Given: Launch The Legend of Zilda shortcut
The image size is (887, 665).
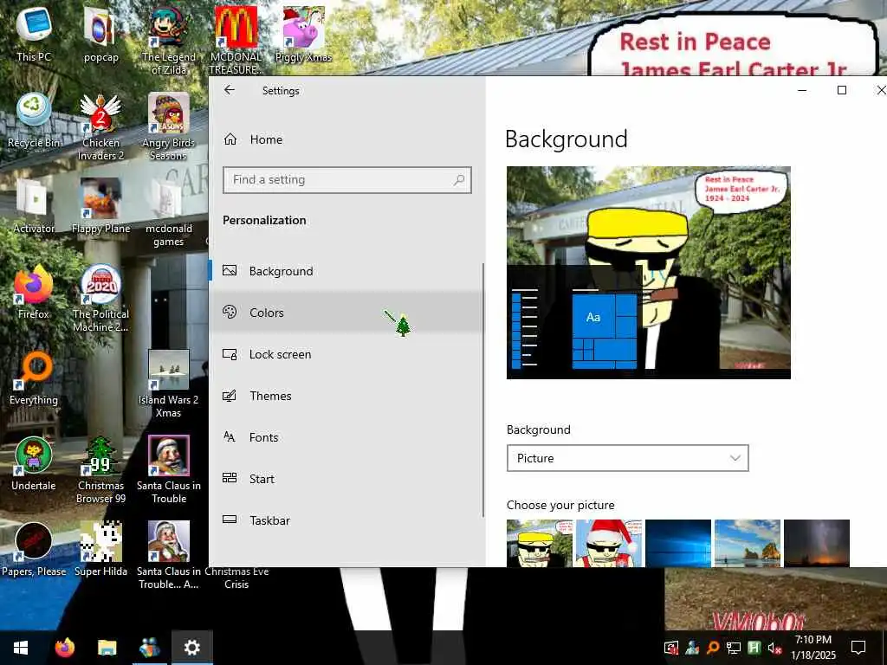Looking at the screenshot, I should pos(169,41).
